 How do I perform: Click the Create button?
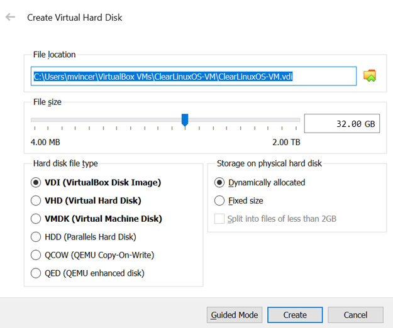pos(295,315)
